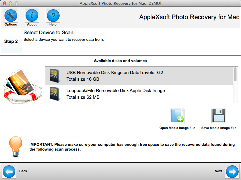Click the Open Media Image File label
The width and height of the screenshot is (241, 180).
pyautogui.click(x=178, y=128)
